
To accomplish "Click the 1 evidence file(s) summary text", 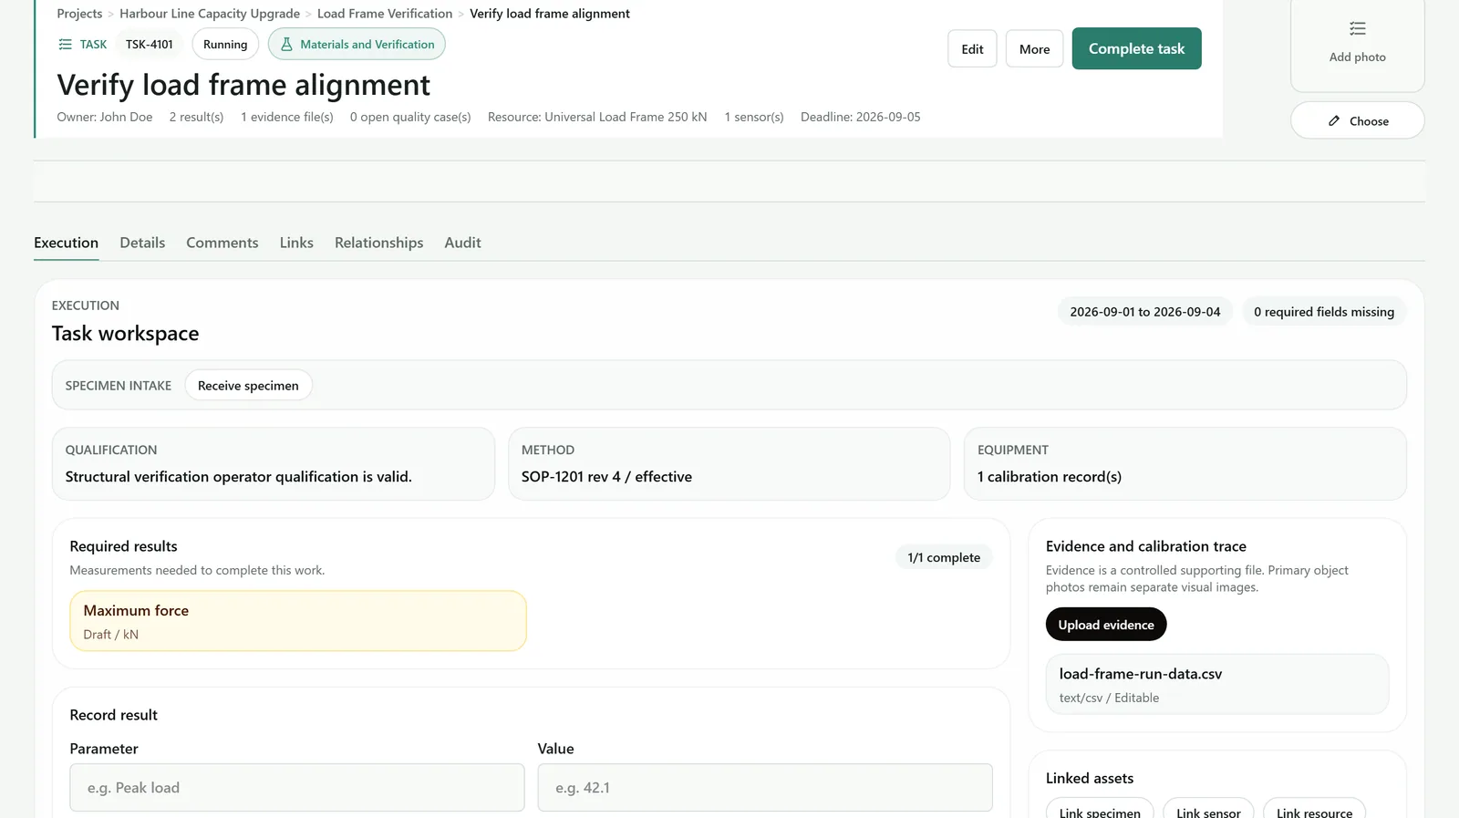I will [x=287, y=117].
